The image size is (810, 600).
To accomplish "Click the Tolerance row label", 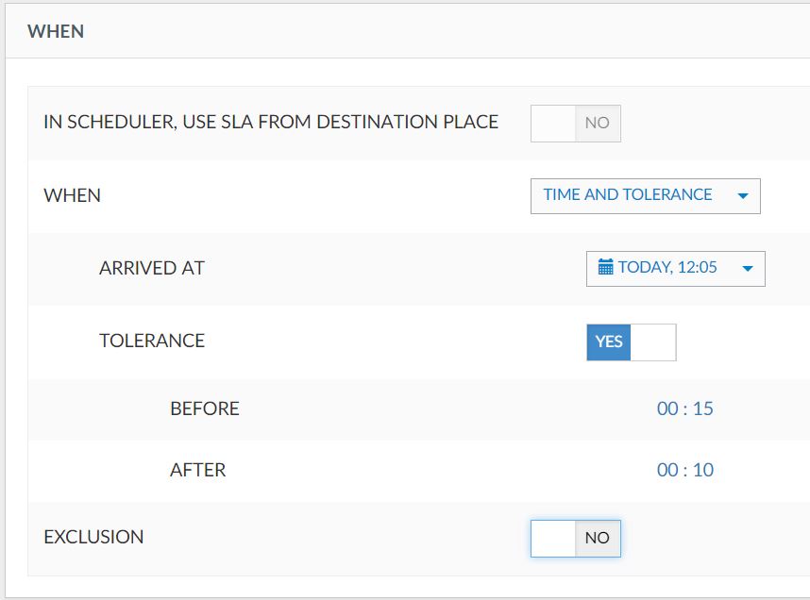I will [152, 341].
